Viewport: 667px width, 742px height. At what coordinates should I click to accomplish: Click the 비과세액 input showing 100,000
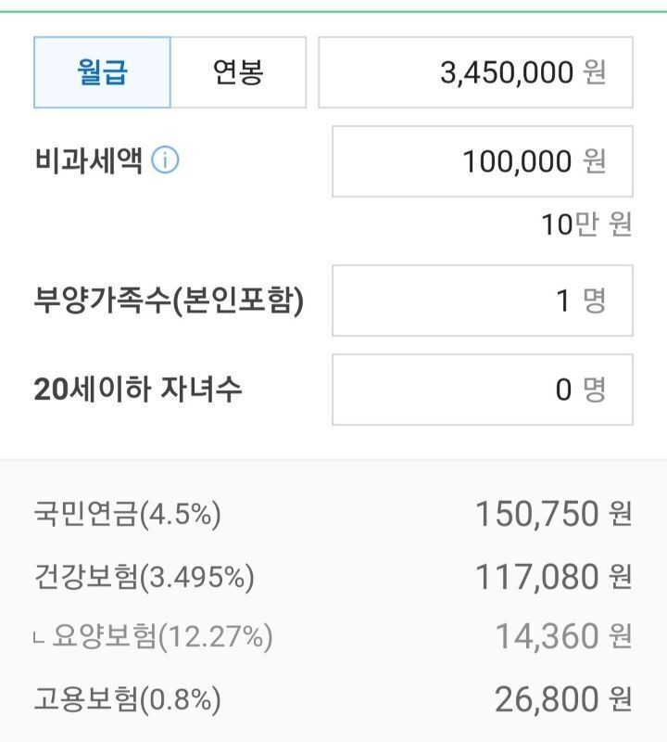click(x=482, y=161)
